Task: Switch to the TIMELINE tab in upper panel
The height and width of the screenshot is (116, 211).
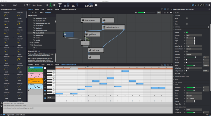Action: point(50,9)
